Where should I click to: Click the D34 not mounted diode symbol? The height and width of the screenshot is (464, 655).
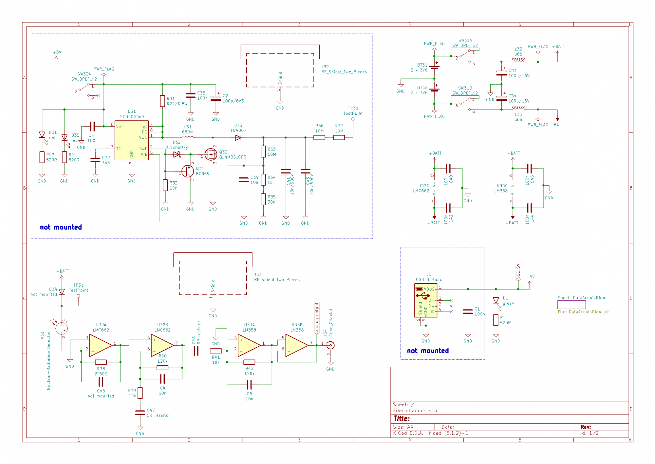click(62, 292)
